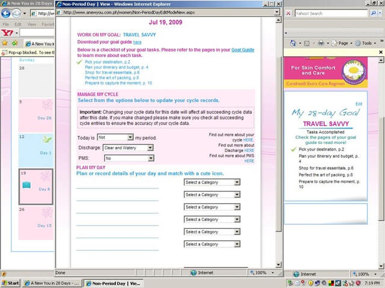Click the flower icon on day 5
The image size is (385, 288).
coord(46,105)
